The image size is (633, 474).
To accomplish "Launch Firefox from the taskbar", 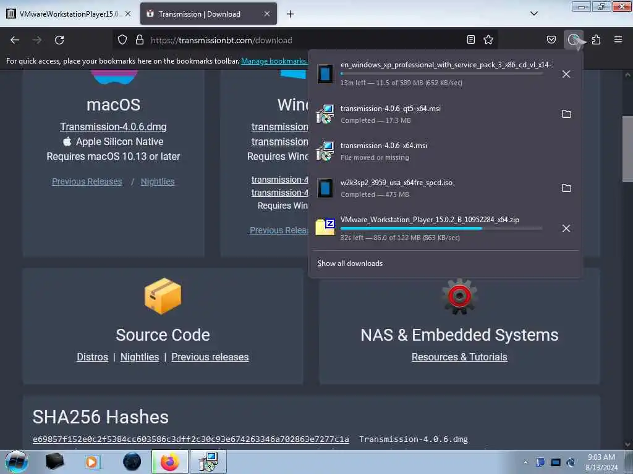I will 169,462.
